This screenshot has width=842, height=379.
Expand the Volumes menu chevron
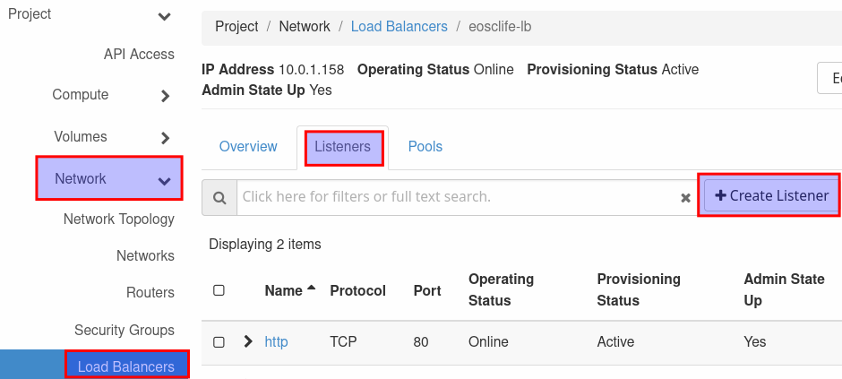coord(164,138)
